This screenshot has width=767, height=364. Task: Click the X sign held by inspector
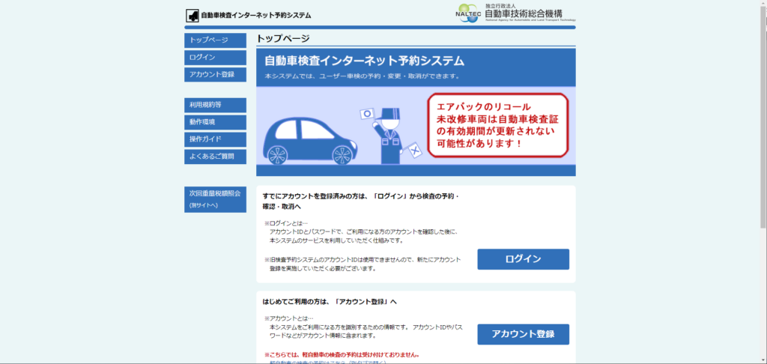(414, 152)
